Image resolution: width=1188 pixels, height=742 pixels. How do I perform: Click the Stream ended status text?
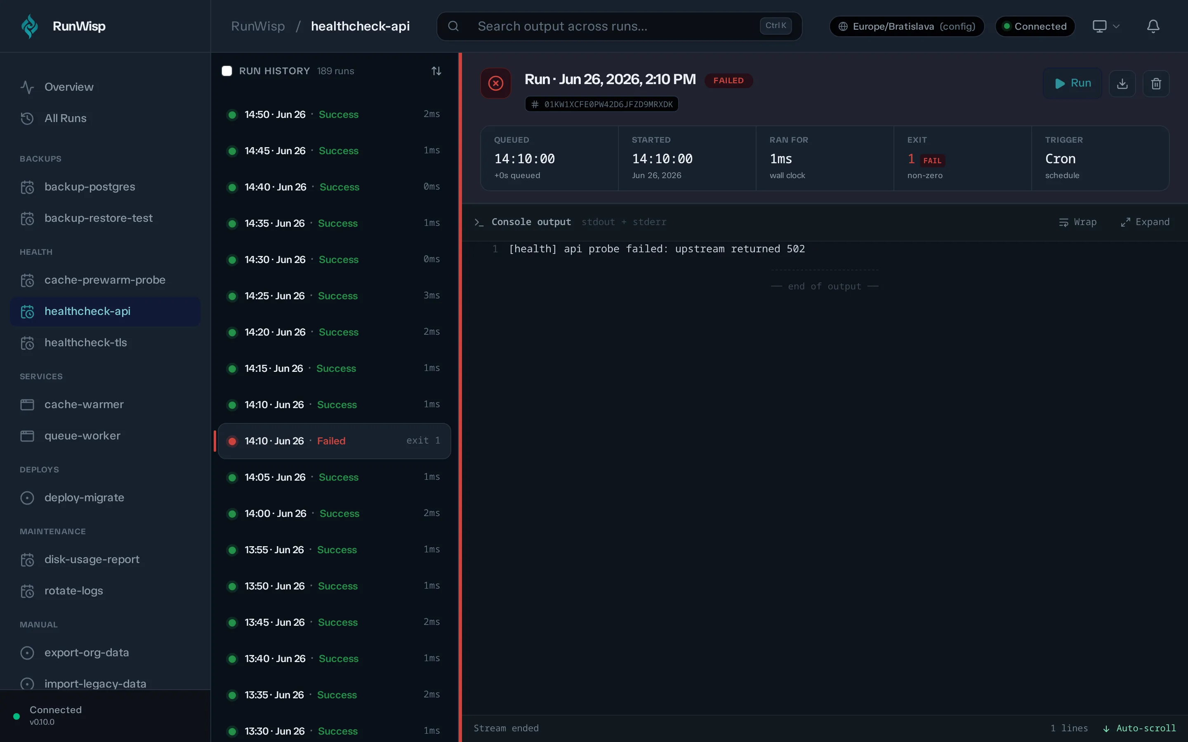(x=506, y=728)
